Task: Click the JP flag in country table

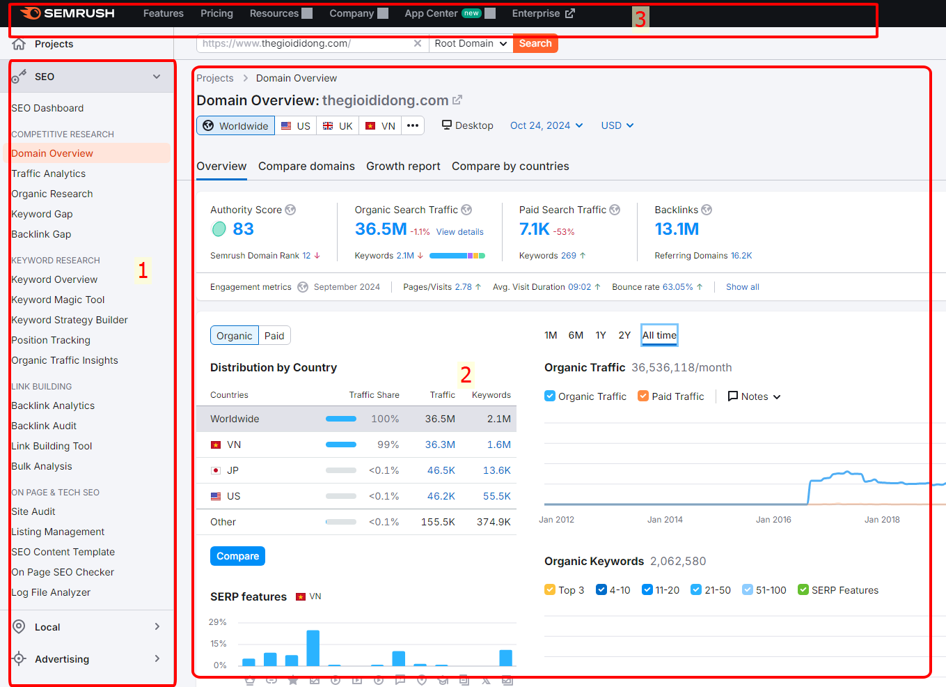Action: [x=216, y=470]
